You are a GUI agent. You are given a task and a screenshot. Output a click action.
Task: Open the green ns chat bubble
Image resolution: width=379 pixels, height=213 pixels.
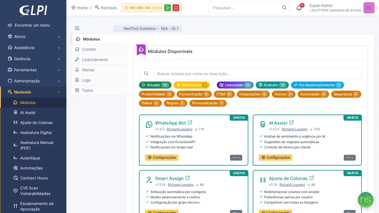click(366, 200)
